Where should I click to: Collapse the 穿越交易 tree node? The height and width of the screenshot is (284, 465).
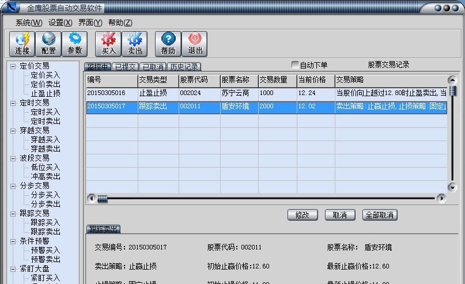tap(13, 130)
